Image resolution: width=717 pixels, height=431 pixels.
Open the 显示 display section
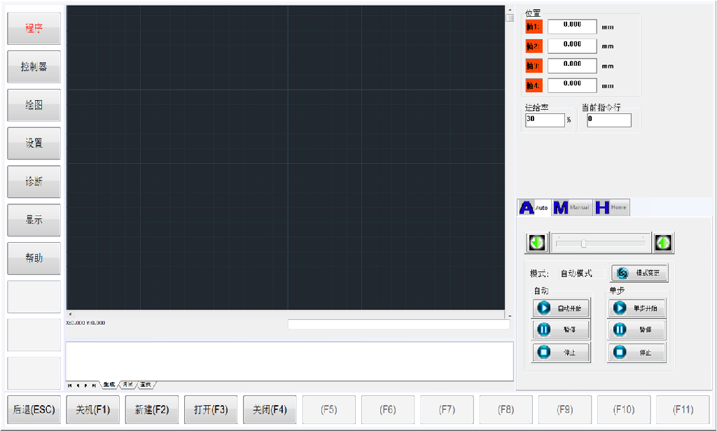click(34, 220)
